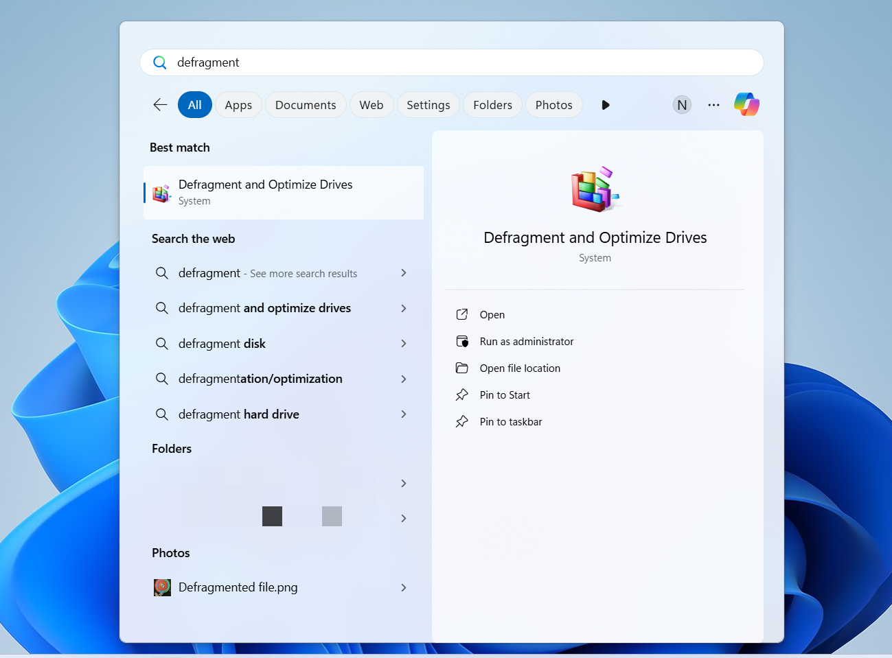This screenshot has width=892, height=658.
Task: Click Open to launch the app
Action: (x=492, y=314)
